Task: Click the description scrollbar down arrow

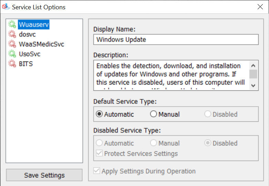Action: point(253,85)
